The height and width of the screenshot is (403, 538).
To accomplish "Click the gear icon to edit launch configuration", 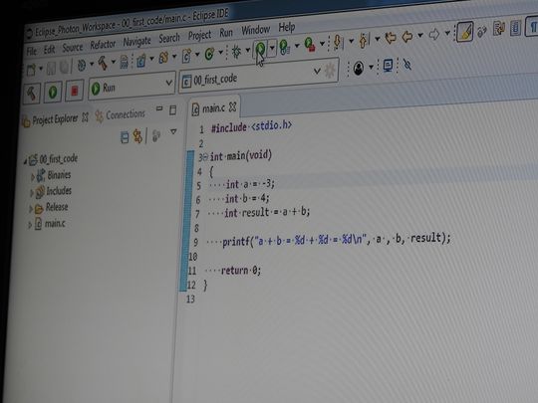I will click(330, 71).
